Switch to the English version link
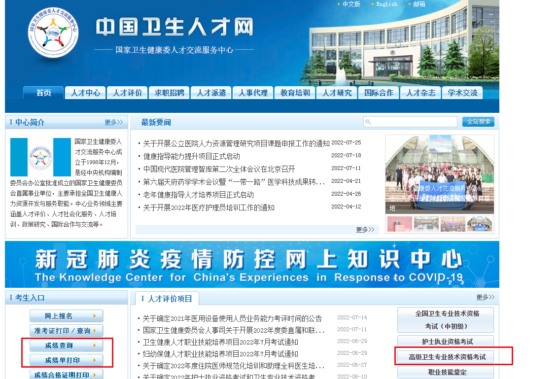This screenshot has height=379, width=559. (x=386, y=4)
